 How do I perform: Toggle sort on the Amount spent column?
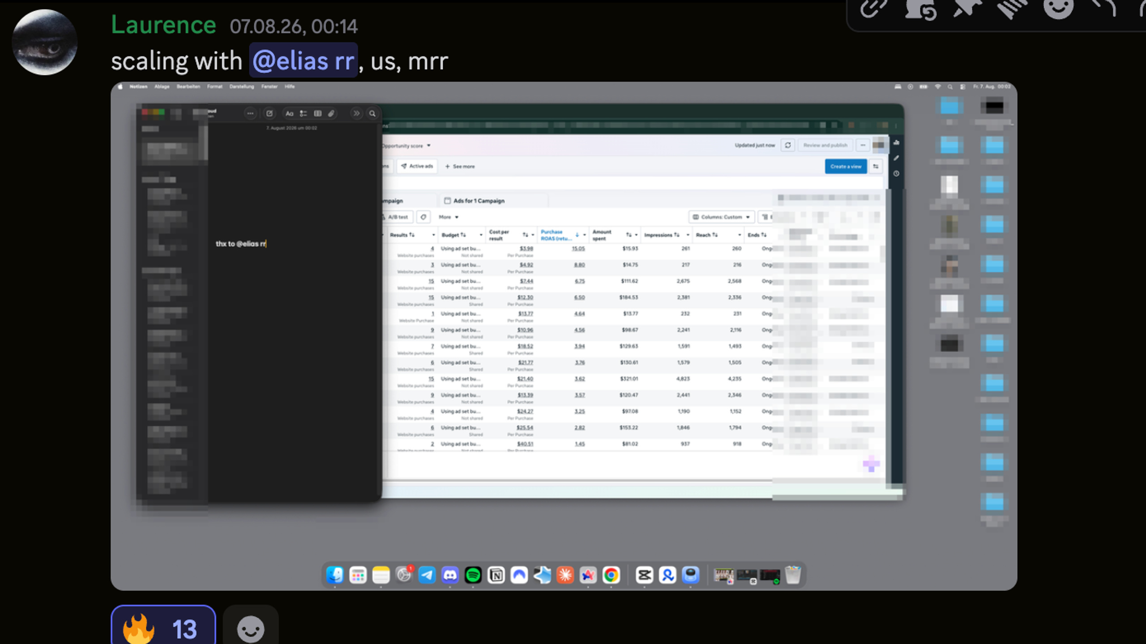click(629, 235)
